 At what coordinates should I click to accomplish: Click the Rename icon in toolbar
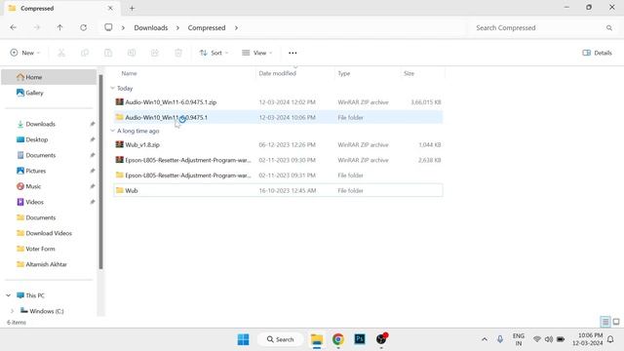[x=132, y=53]
